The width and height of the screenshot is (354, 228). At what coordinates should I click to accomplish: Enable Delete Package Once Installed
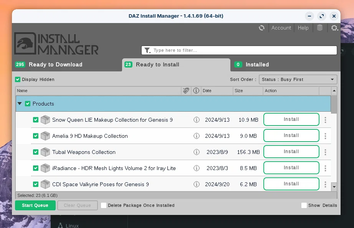coord(104,205)
